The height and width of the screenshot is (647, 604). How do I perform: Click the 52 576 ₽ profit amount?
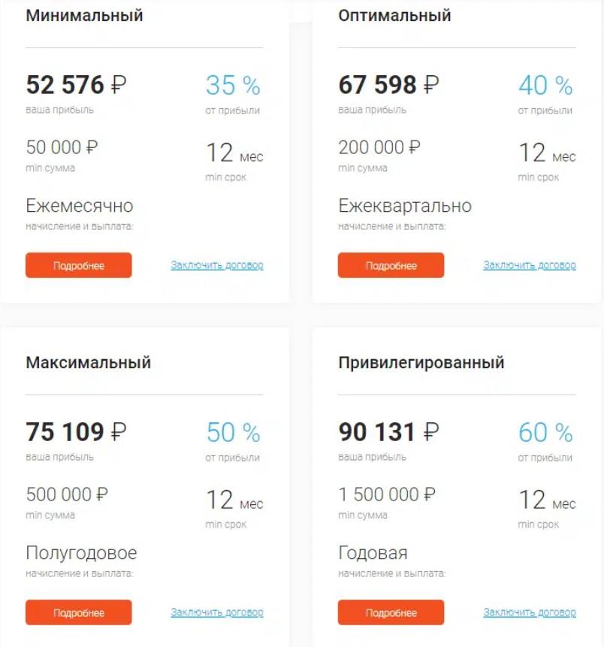tap(73, 84)
